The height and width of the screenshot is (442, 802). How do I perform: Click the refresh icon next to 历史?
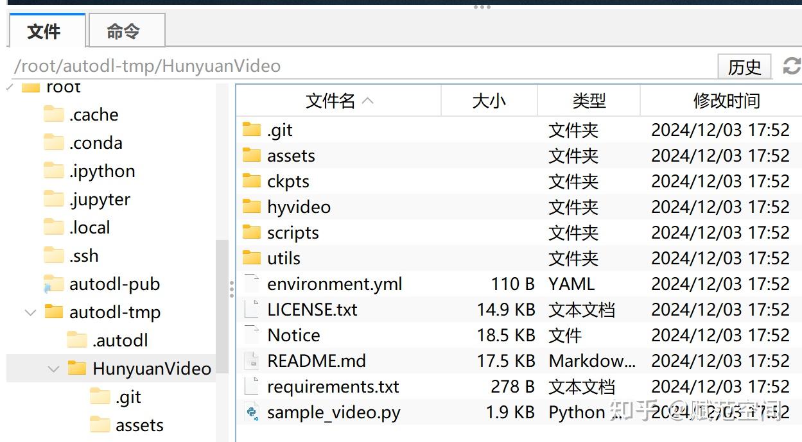pyautogui.click(x=792, y=66)
